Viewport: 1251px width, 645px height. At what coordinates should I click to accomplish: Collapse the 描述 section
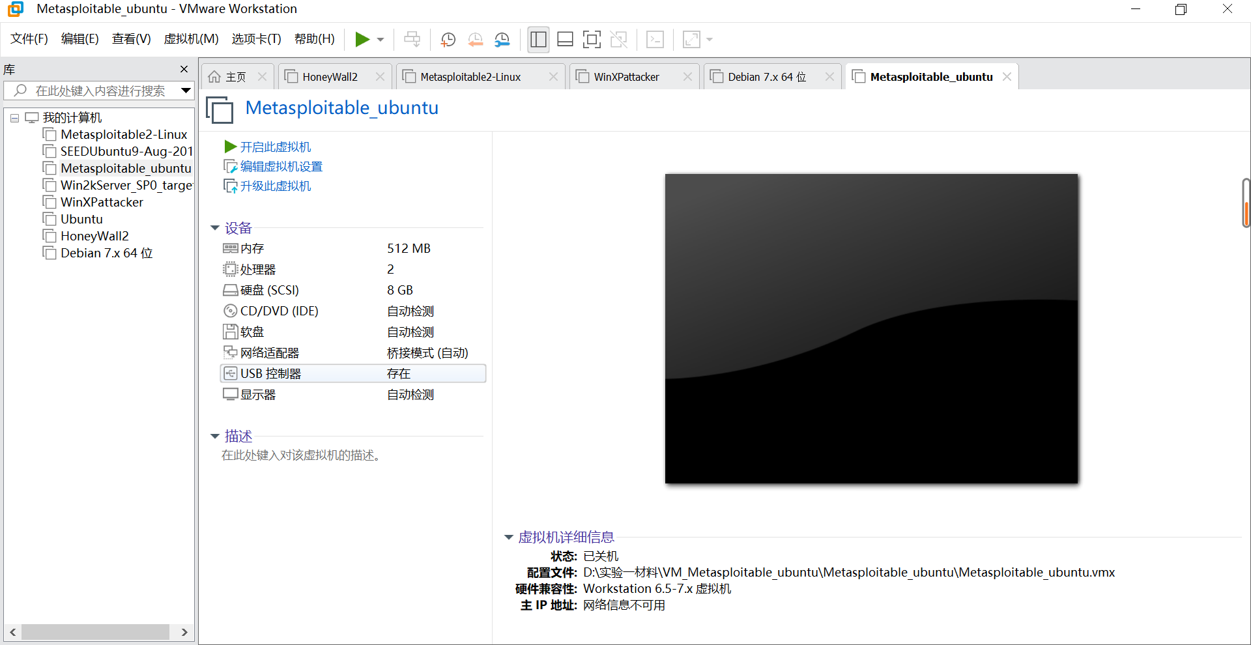click(215, 437)
